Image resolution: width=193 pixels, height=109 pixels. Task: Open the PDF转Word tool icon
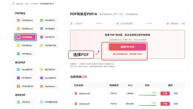[x=18, y=20]
